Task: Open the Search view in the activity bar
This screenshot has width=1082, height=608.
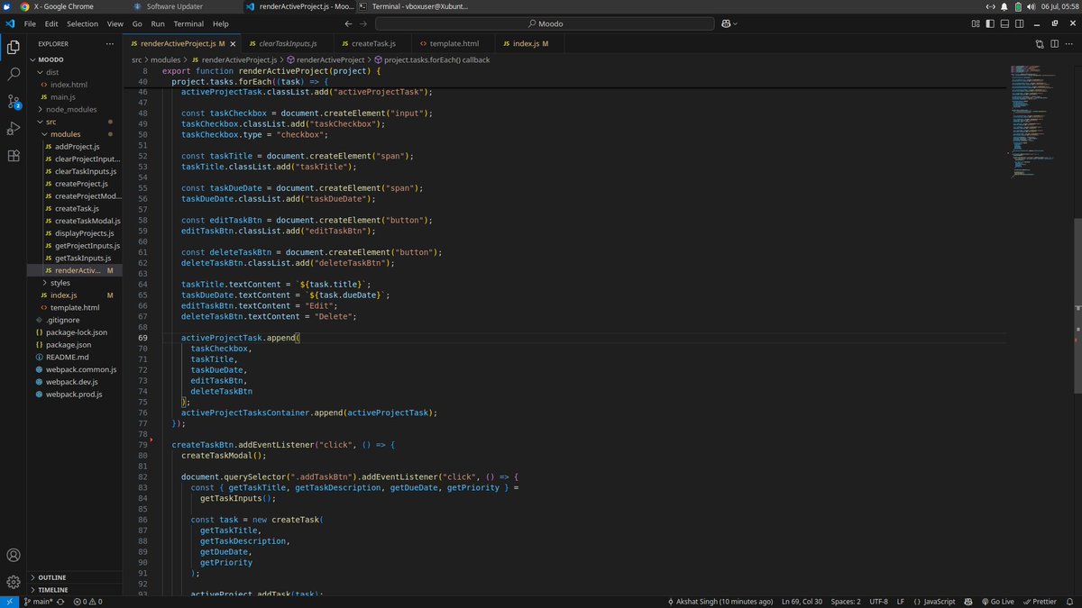Action: click(x=14, y=74)
